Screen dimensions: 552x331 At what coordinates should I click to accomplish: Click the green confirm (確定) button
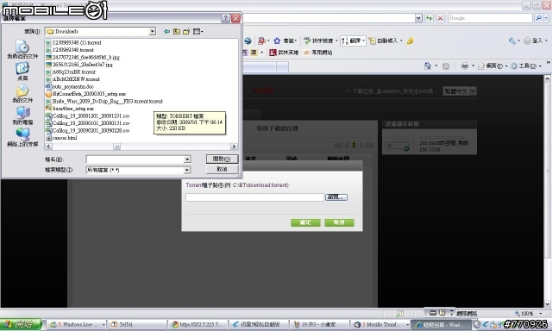pyautogui.click(x=305, y=222)
